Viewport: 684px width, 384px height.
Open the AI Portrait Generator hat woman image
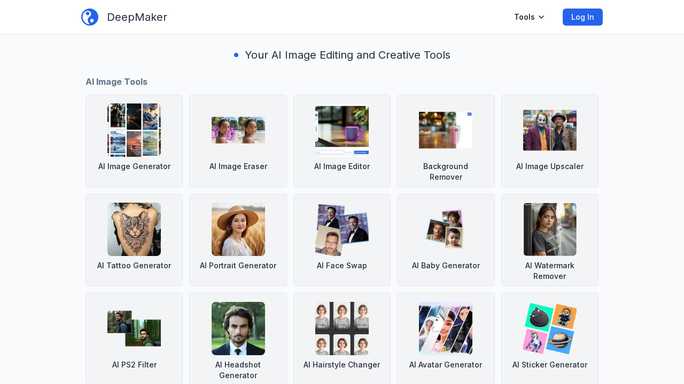tap(238, 229)
